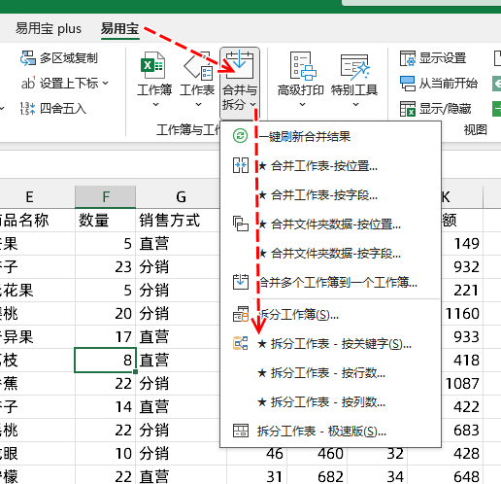The width and height of the screenshot is (501, 484).
Task: Click the cell with value 1087
Action: point(462,383)
